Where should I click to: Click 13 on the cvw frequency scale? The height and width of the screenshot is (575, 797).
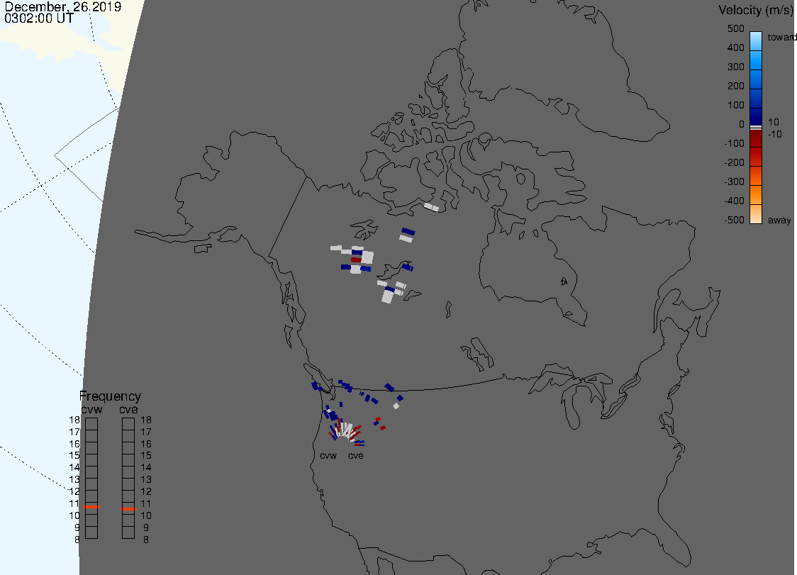click(74, 479)
